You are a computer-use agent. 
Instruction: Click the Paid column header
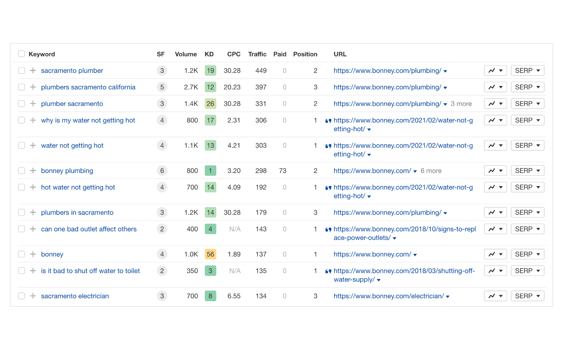pyautogui.click(x=280, y=54)
